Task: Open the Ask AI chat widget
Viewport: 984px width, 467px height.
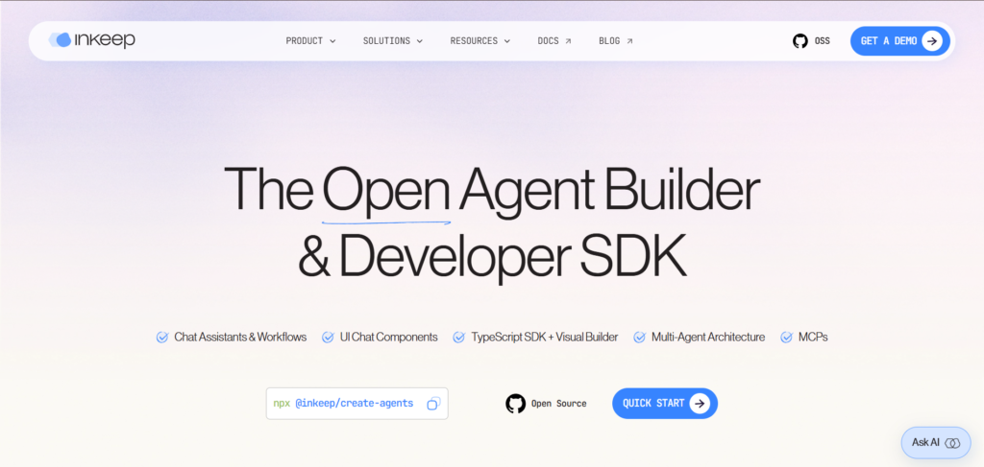Action: click(x=936, y=443)
